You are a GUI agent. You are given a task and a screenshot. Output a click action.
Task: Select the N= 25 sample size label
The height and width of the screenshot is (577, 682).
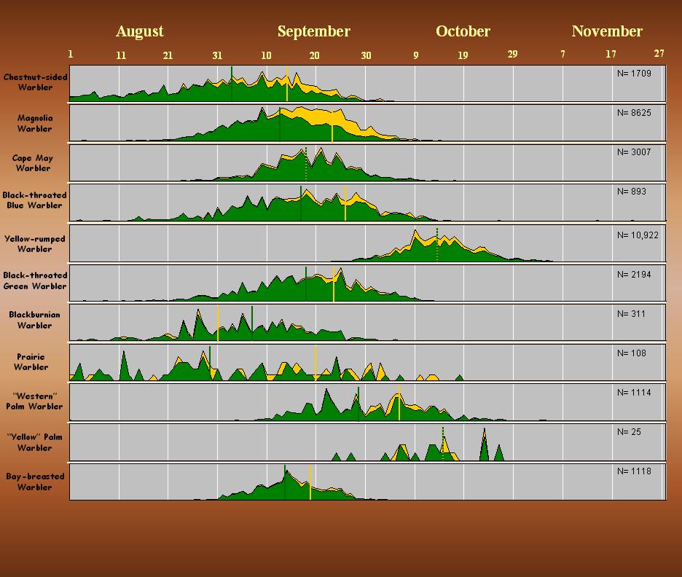tap(628, 432)
